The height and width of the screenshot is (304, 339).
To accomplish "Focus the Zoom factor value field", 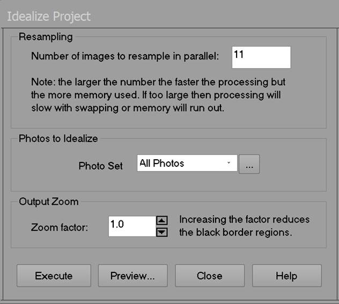I will 131,226.
